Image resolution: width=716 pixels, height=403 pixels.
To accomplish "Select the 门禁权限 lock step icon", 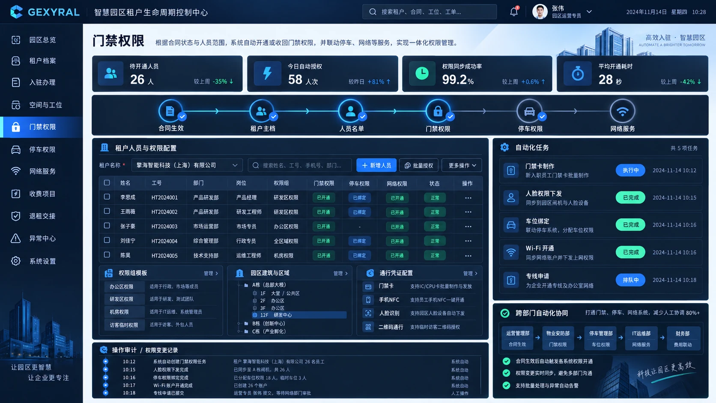I will 438,111.
